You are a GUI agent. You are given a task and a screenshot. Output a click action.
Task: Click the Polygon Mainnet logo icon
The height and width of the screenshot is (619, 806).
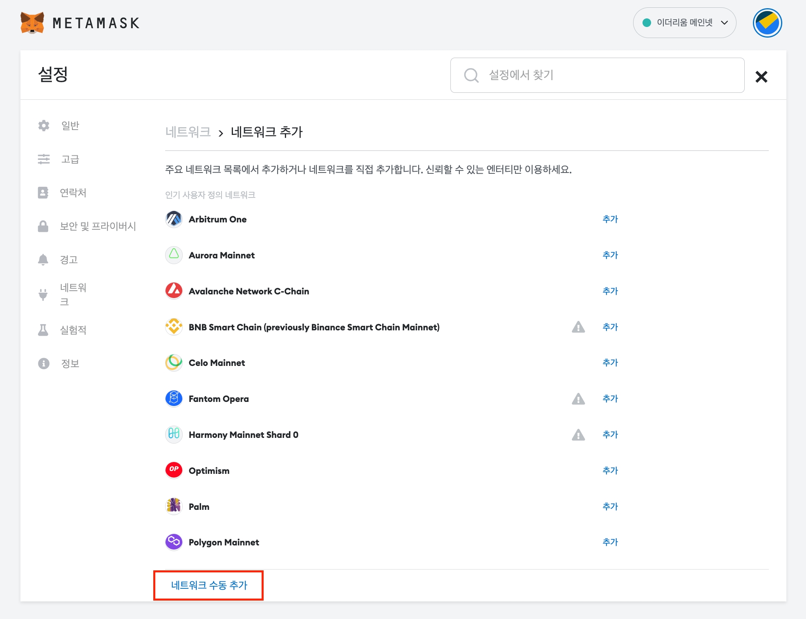coord(174,542)
